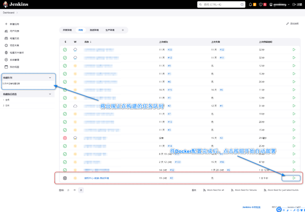
Task: Sort by 上次成功 column header
Action: coord(164,42)
